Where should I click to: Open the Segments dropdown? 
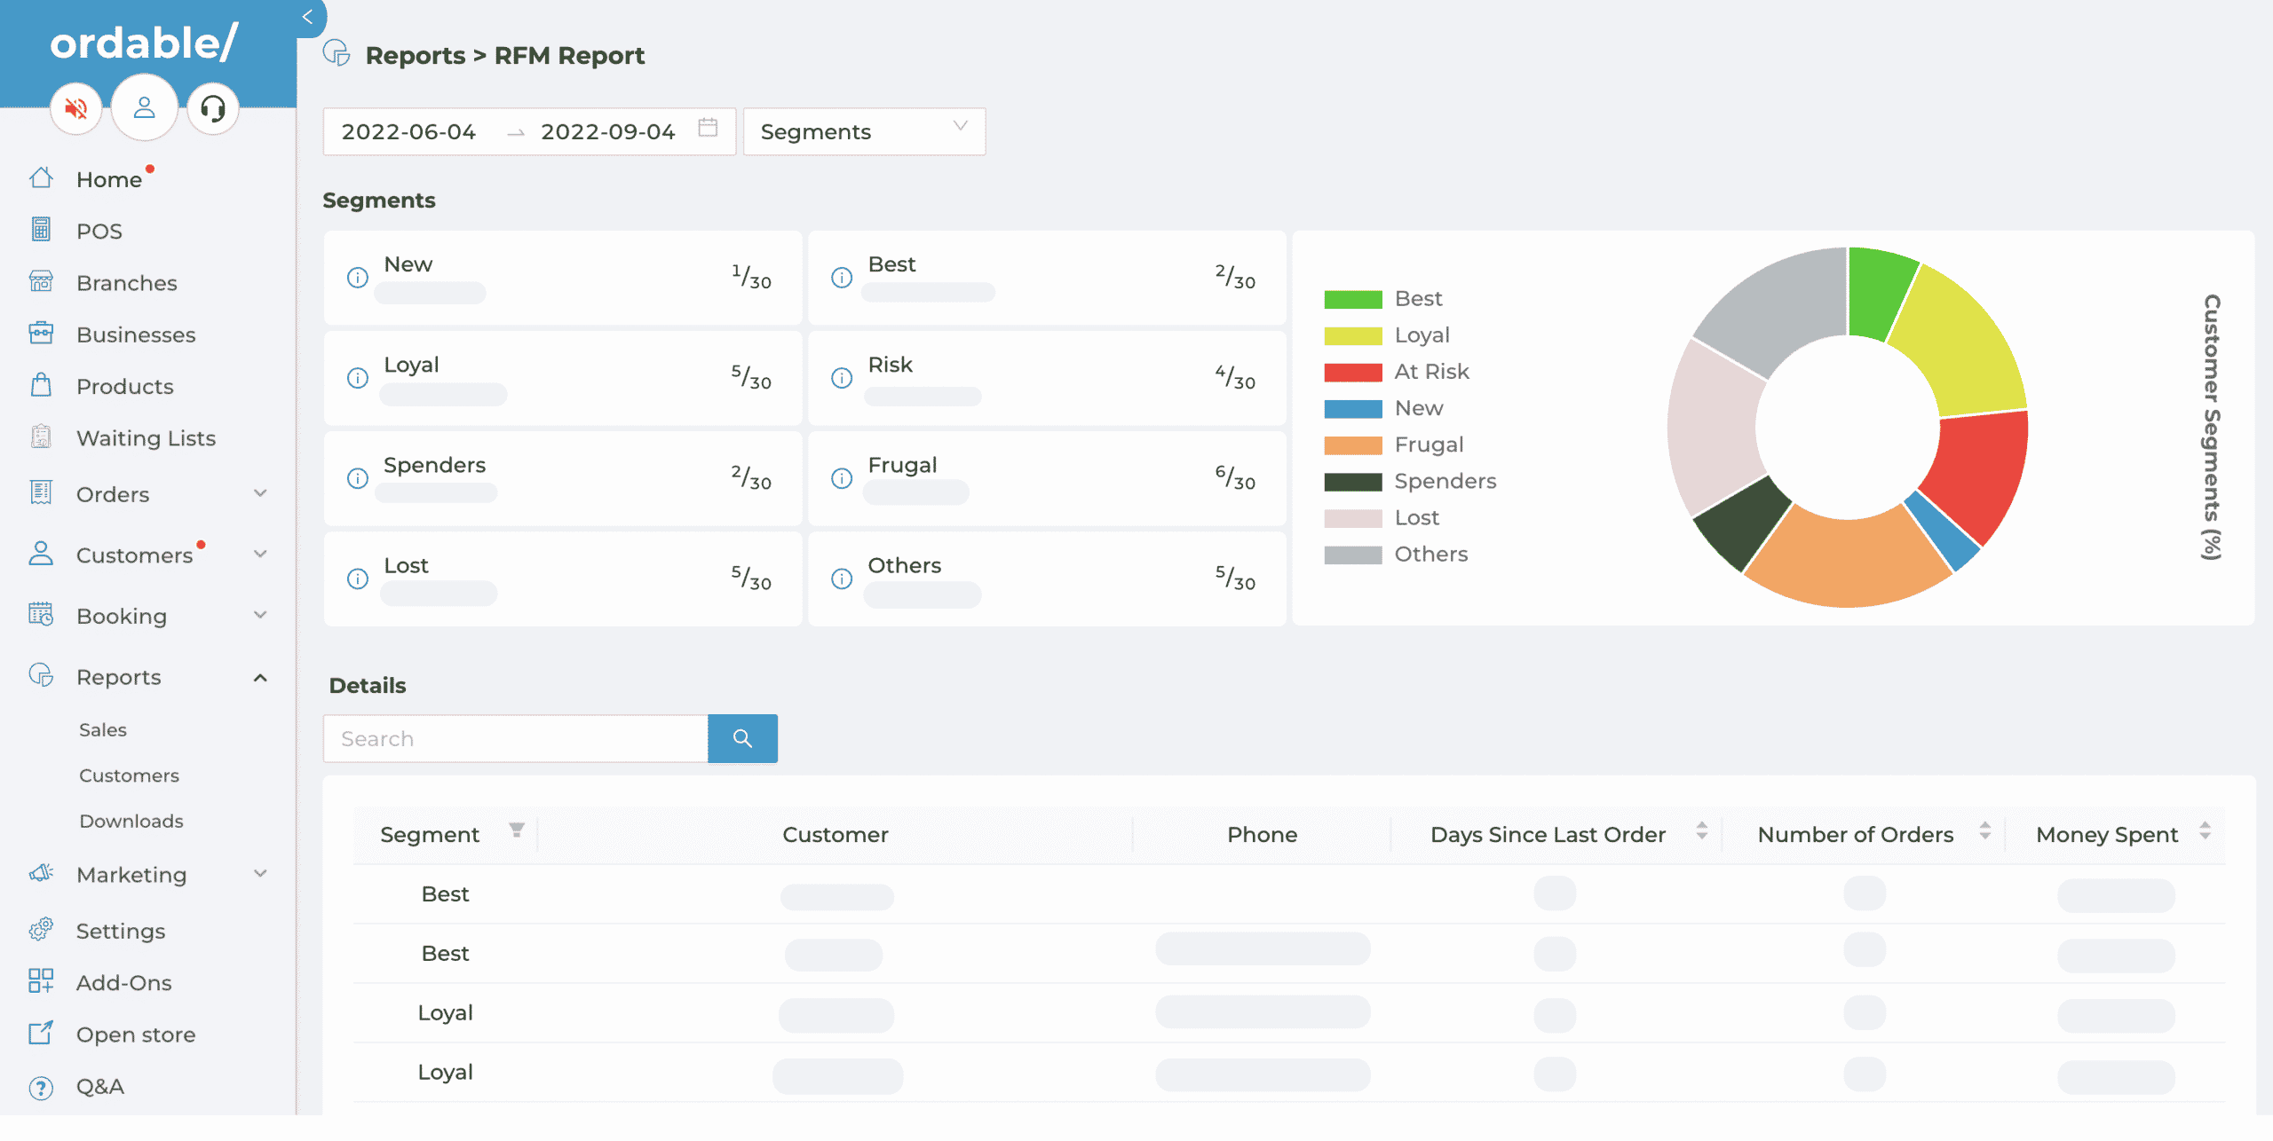pyautogui.click(x=863, y=131)
